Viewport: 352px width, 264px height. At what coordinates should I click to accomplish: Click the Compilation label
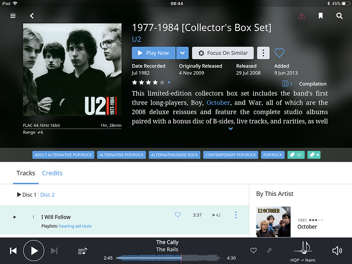313,83
